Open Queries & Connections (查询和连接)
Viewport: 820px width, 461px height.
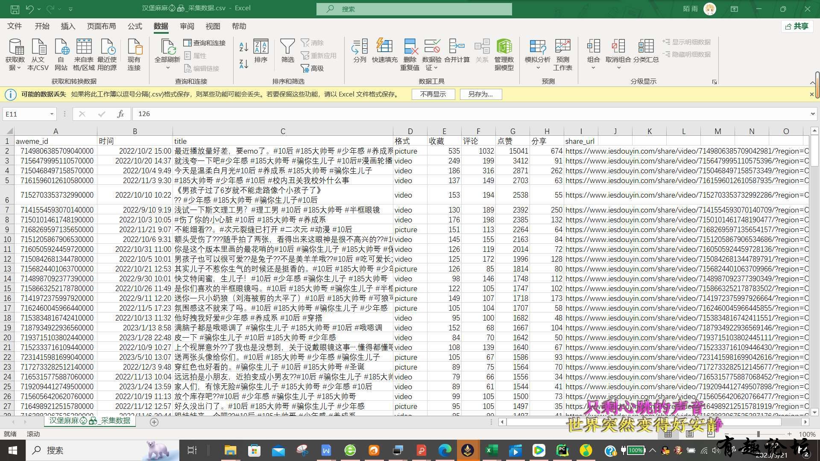click(x=205, y=43)
